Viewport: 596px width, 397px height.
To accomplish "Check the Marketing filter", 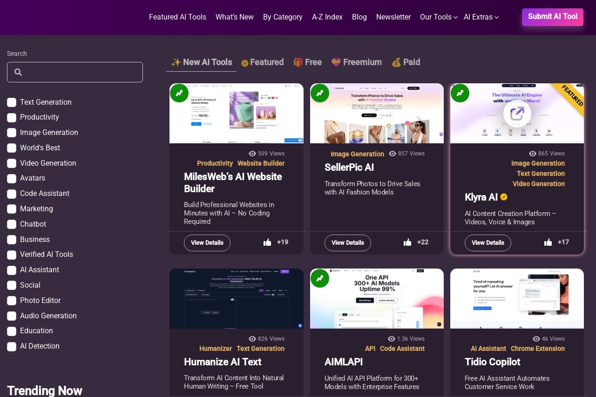I will click(12, 209).
